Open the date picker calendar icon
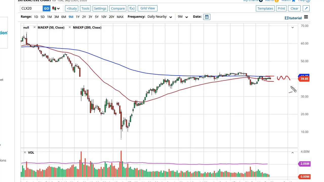The image size is (324, 182). 207,17
